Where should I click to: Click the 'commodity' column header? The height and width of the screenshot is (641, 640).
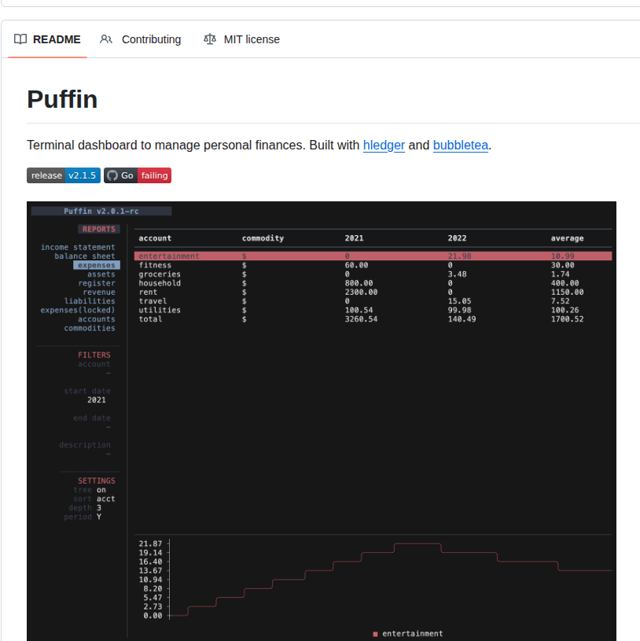[263, 238]
